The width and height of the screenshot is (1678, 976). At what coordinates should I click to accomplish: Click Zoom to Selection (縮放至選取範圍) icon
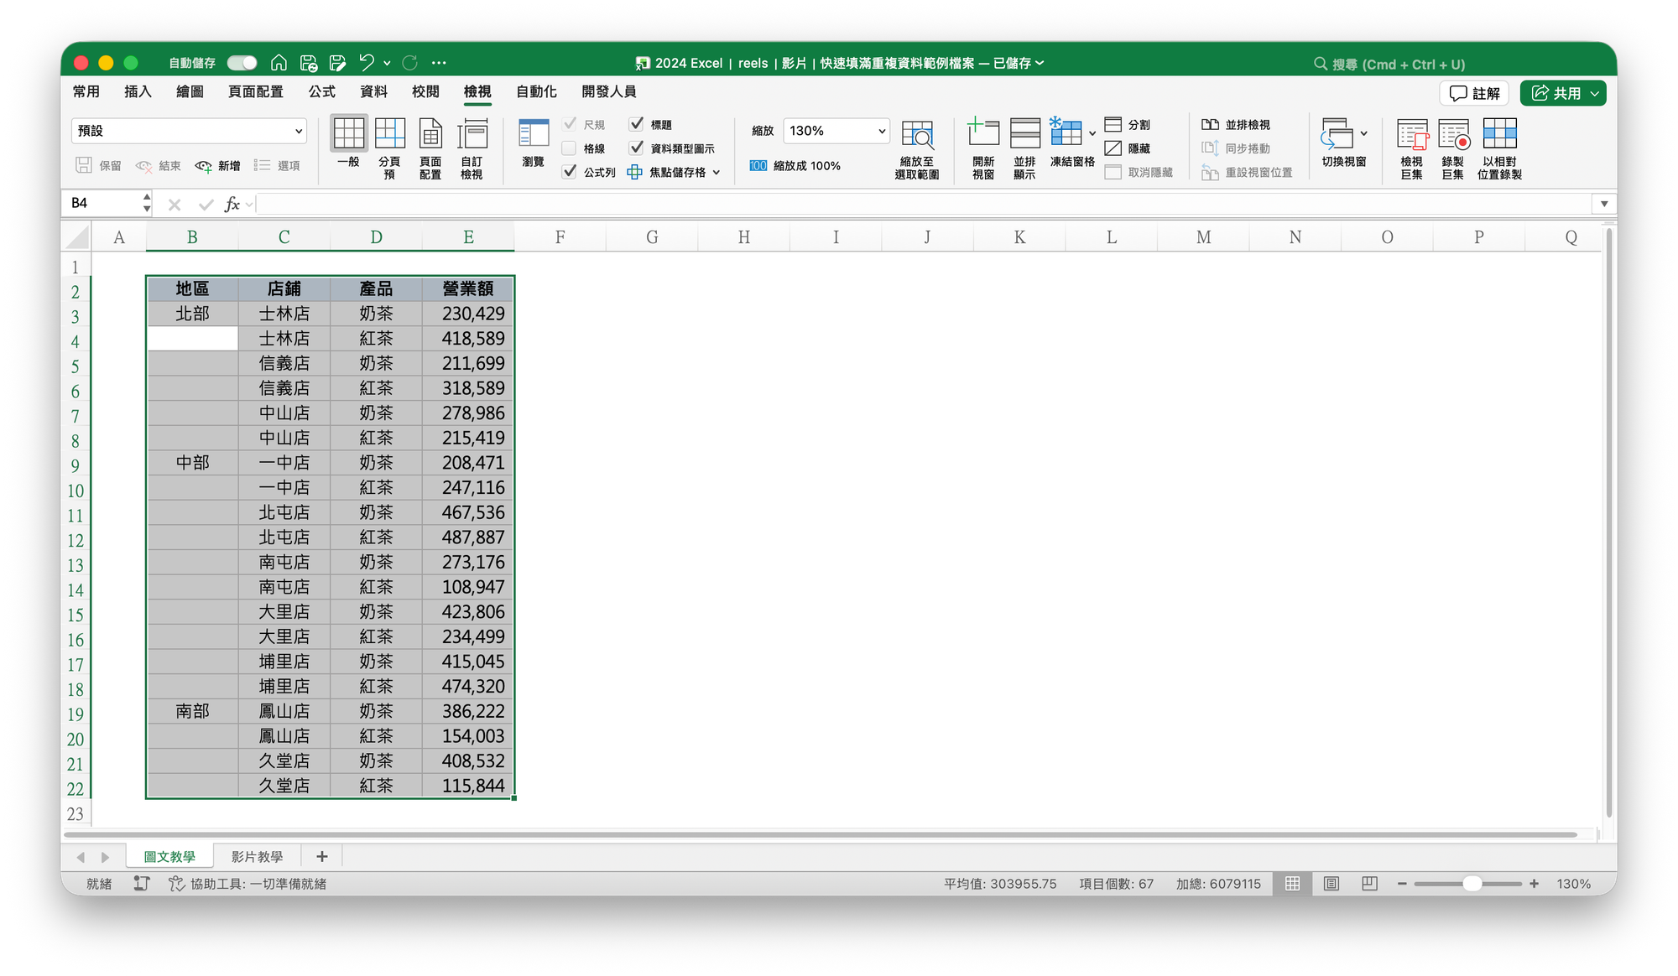[x=916, y=134]
